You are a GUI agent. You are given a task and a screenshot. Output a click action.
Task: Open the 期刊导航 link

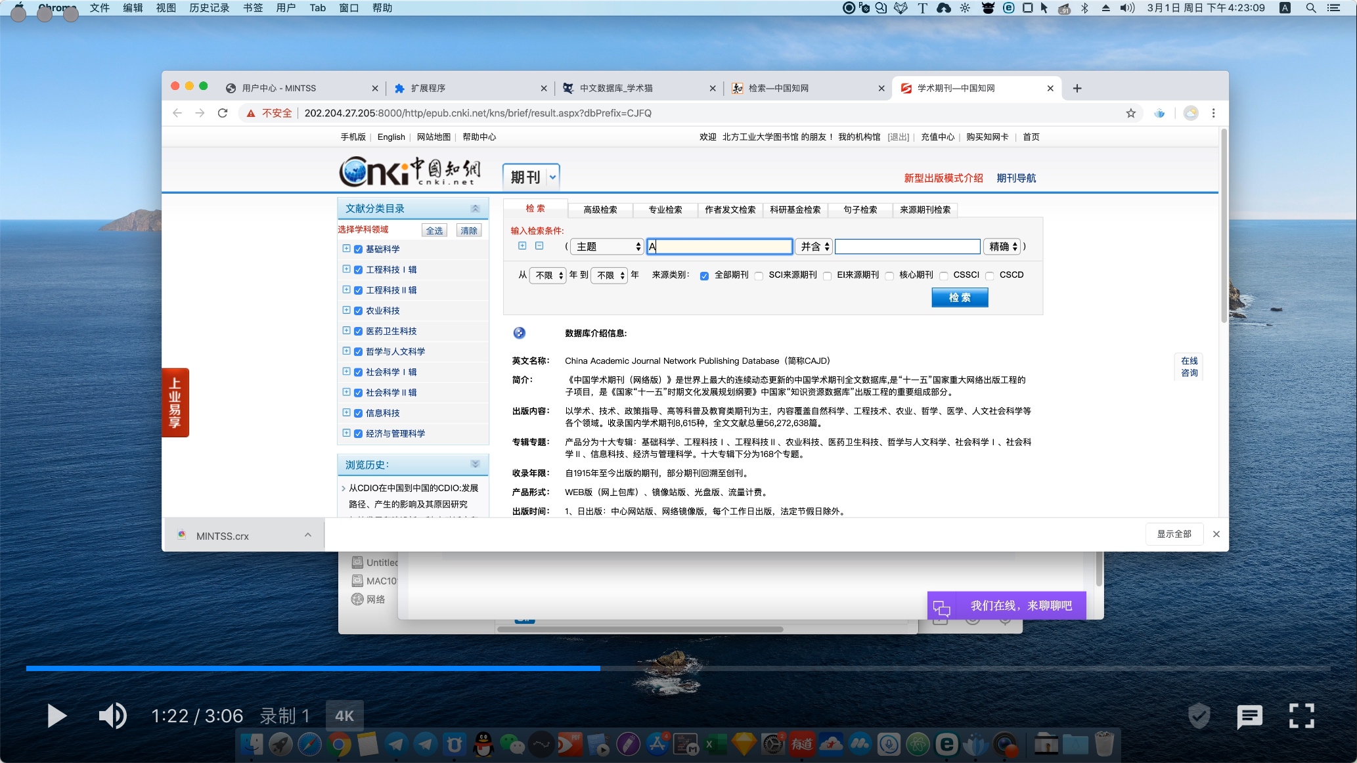tap(1016, 178)
